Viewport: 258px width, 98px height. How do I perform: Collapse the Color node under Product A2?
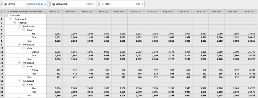(23, 48)
